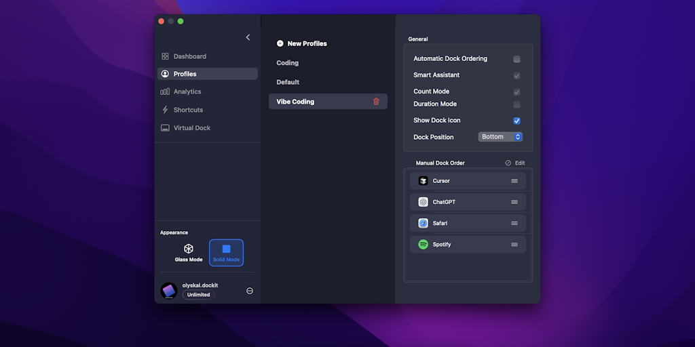Grab the reorder handle for Cursor
This screenshot has width=695, height=347.
514,180
